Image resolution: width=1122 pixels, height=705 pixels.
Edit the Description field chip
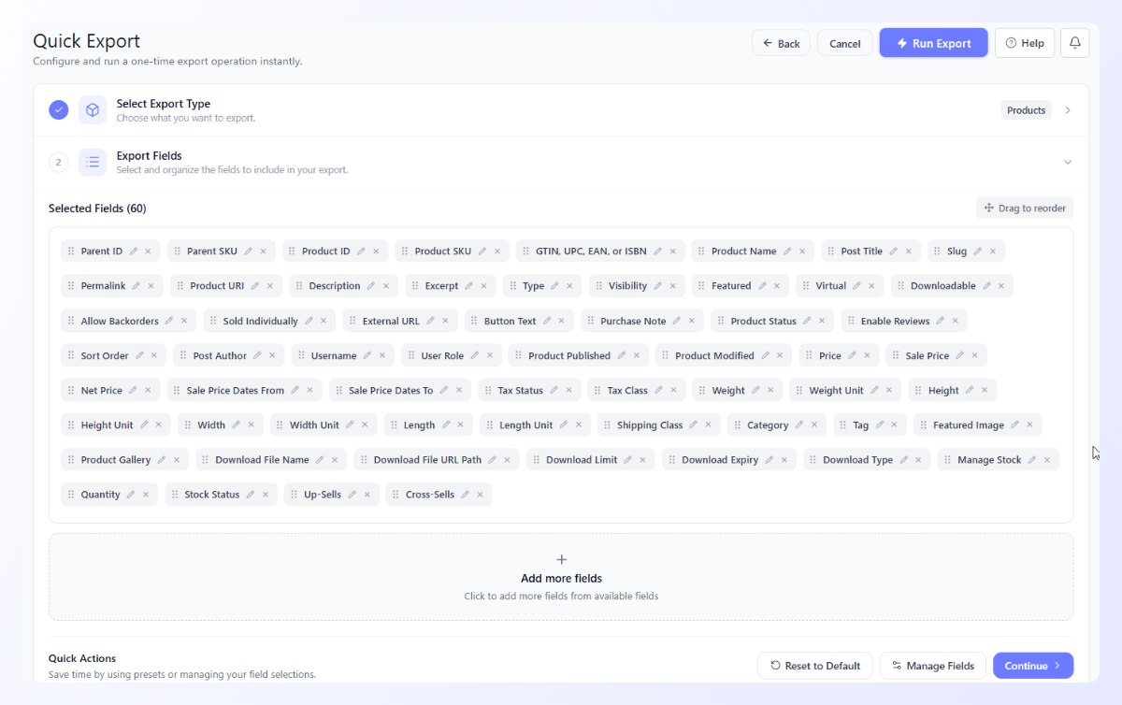click(371, 286)
